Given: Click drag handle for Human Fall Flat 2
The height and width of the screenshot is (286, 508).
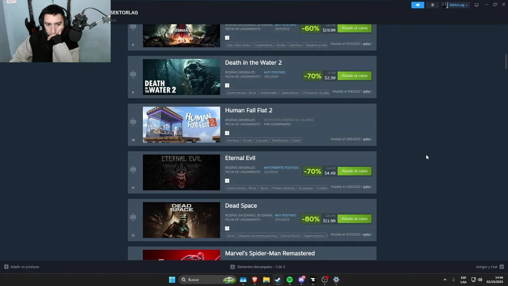Looking at the screenshot, I should pos(133,122).
